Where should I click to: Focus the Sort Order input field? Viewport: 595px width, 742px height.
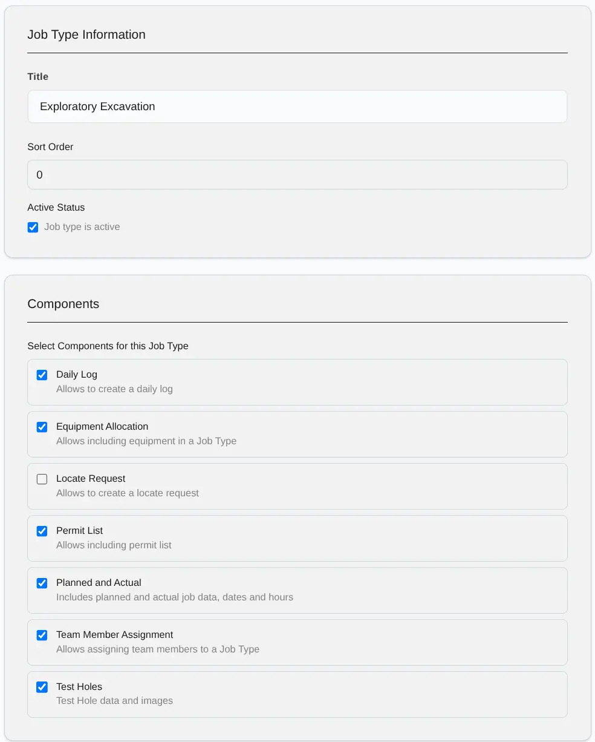pos(297,175)
